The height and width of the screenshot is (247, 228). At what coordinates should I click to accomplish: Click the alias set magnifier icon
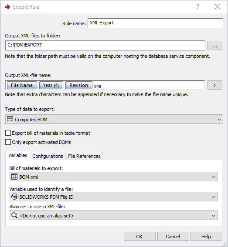click(14, 215)
